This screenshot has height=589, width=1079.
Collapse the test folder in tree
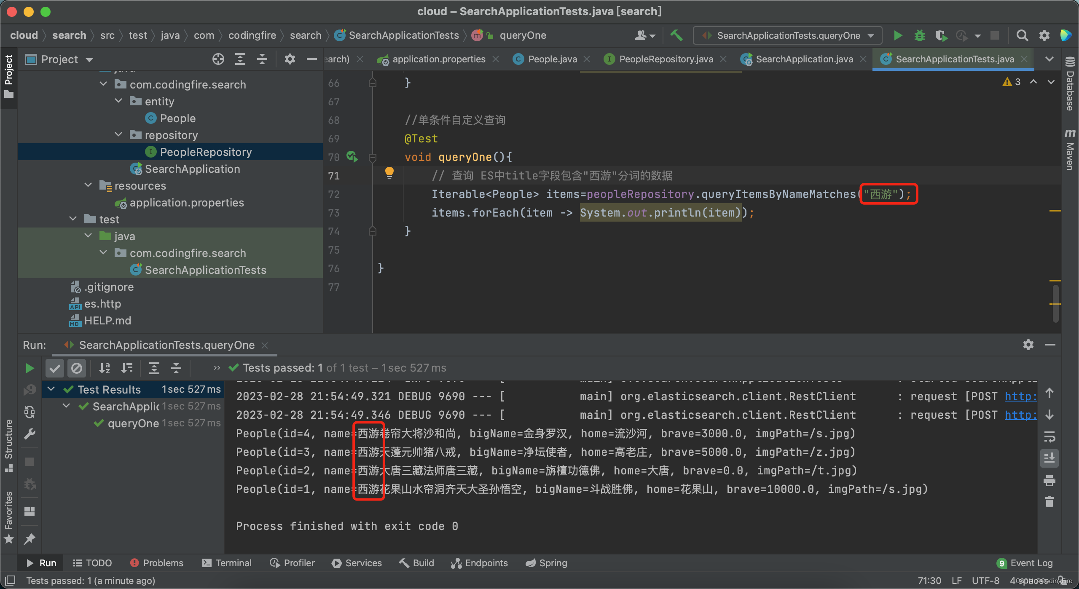tap(73, 219)
